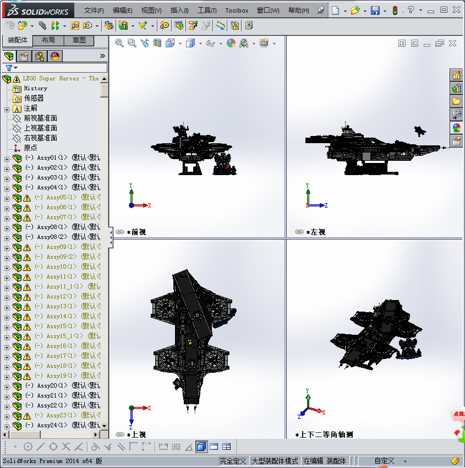Select the Zoom to Fit tool
465x468 pixels.
tap(119, 43)
